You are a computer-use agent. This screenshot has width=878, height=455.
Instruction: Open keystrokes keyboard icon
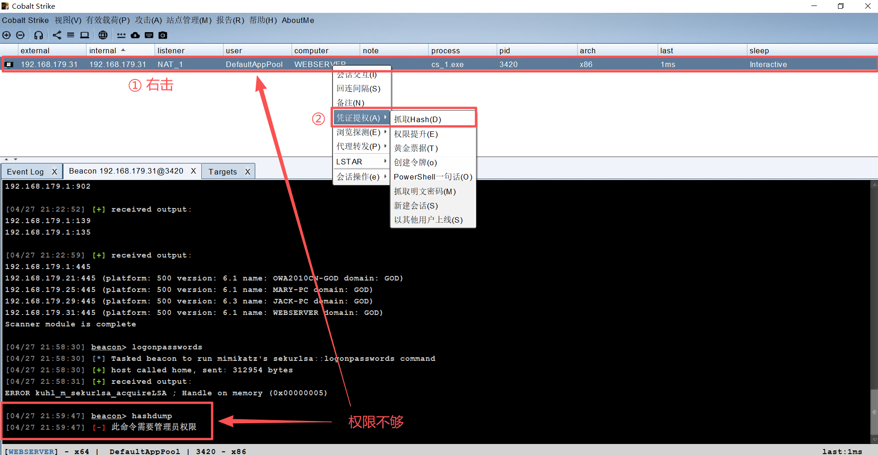coord(149,35)
